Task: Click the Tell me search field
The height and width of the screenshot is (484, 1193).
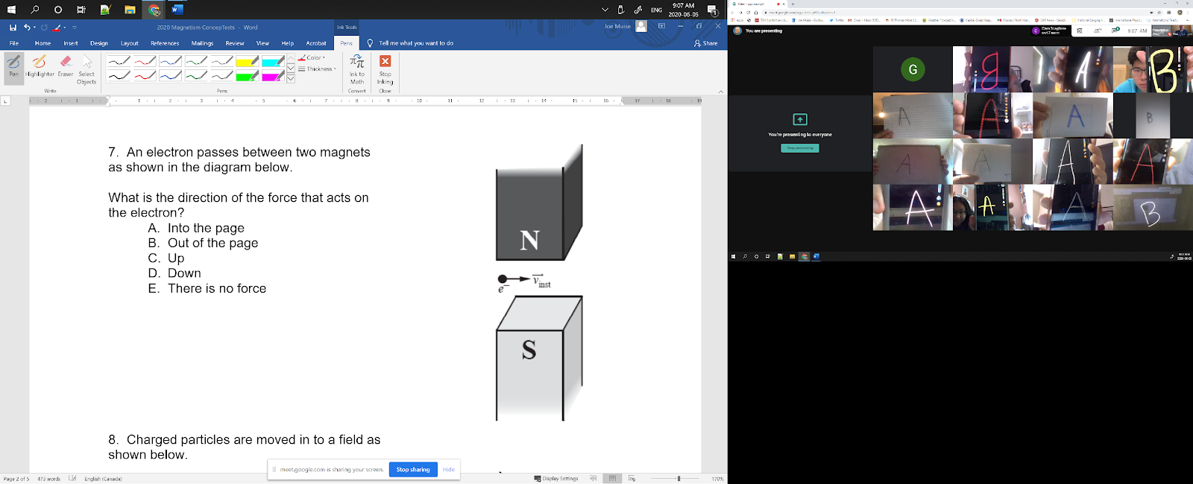Action: click(x=416, y=43)
